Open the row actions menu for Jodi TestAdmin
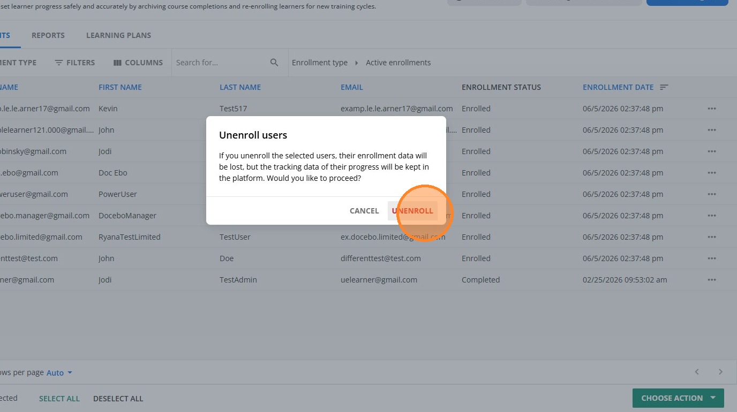737x412 pixels. [712, 280]
